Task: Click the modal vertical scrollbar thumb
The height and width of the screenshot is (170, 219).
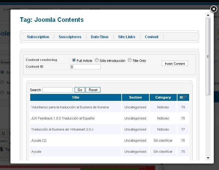Action: (208, 57)
